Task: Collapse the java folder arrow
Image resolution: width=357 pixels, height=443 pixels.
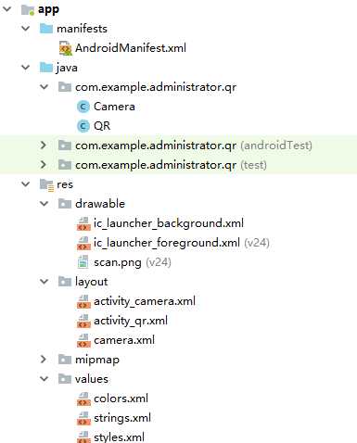Action: click(x=25, y=67)
